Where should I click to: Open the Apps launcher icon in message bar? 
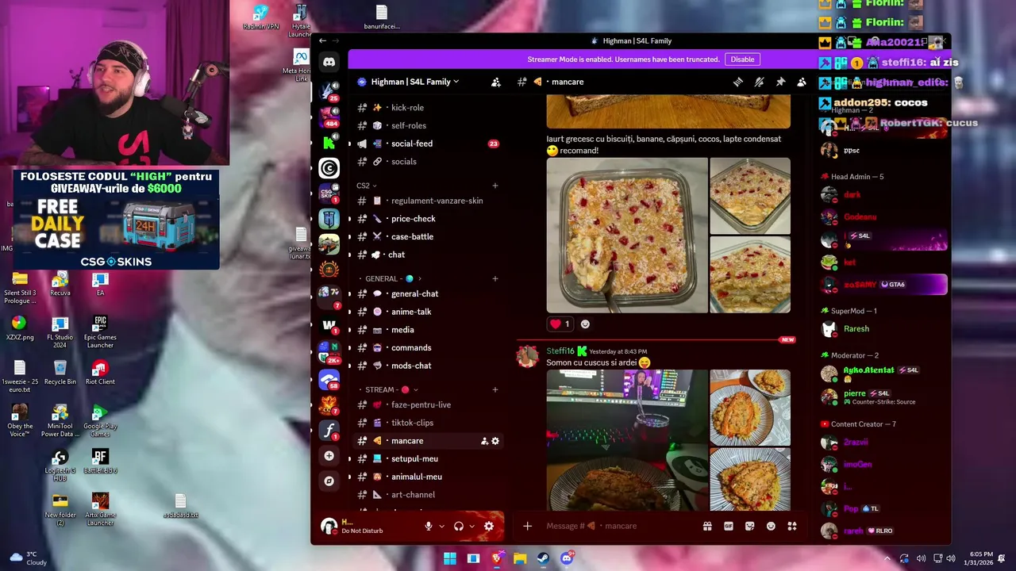pos(791,526)
